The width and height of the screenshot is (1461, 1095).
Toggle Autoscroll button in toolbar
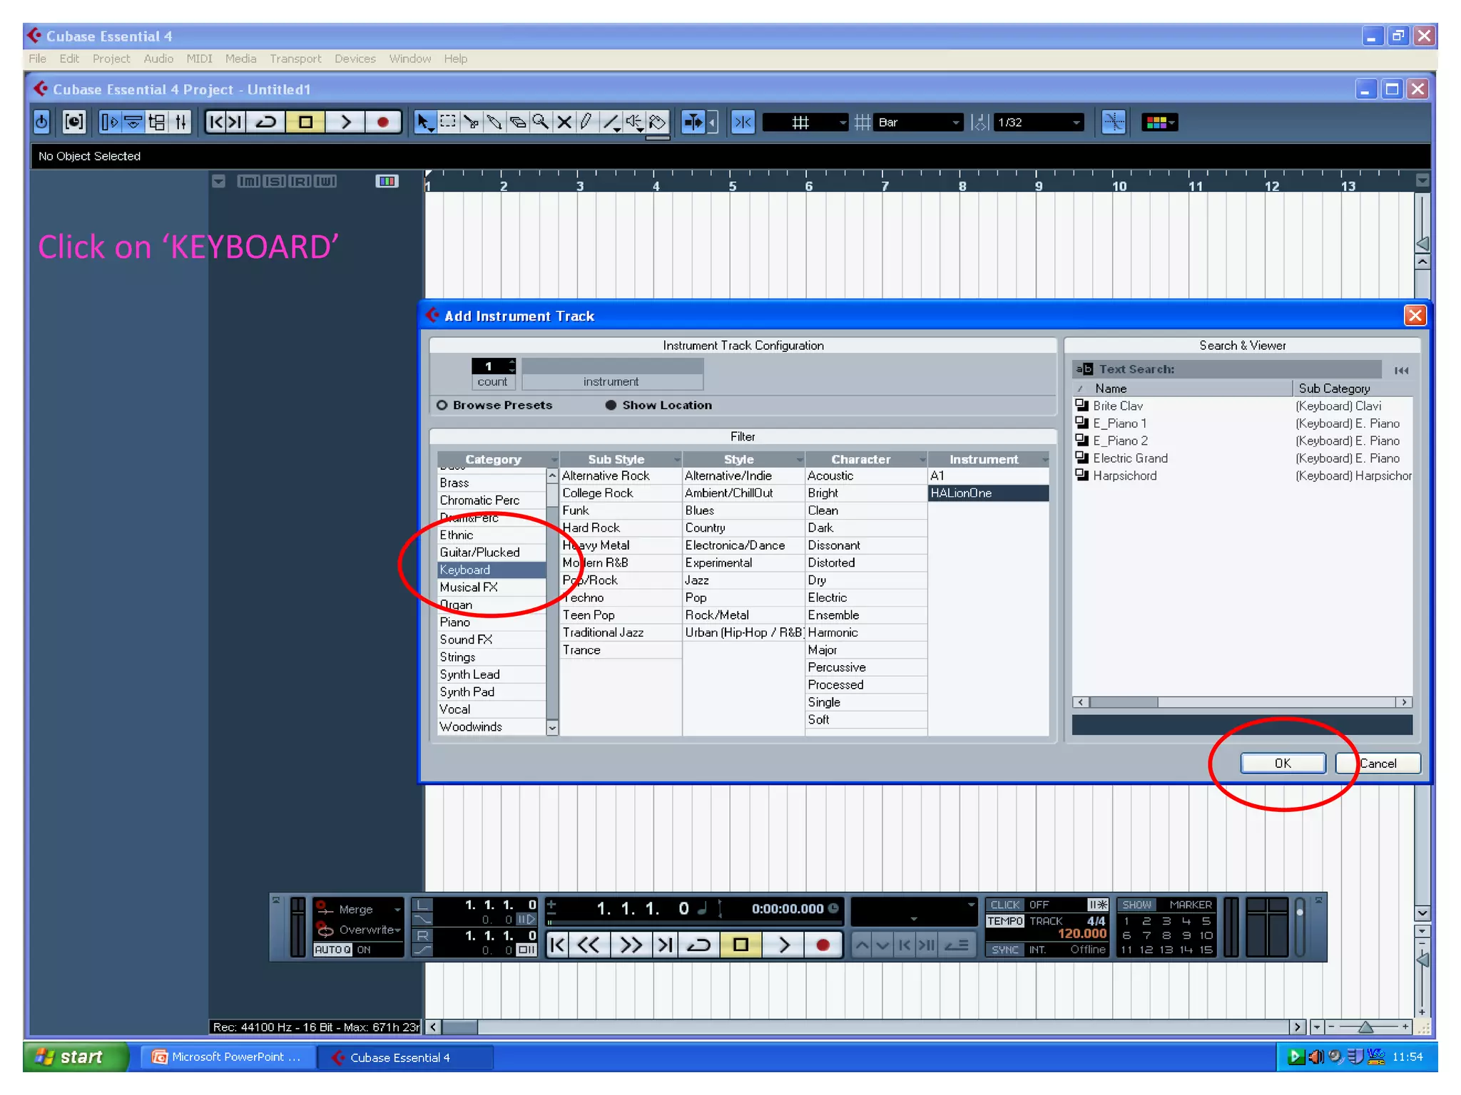pos(693,123)
